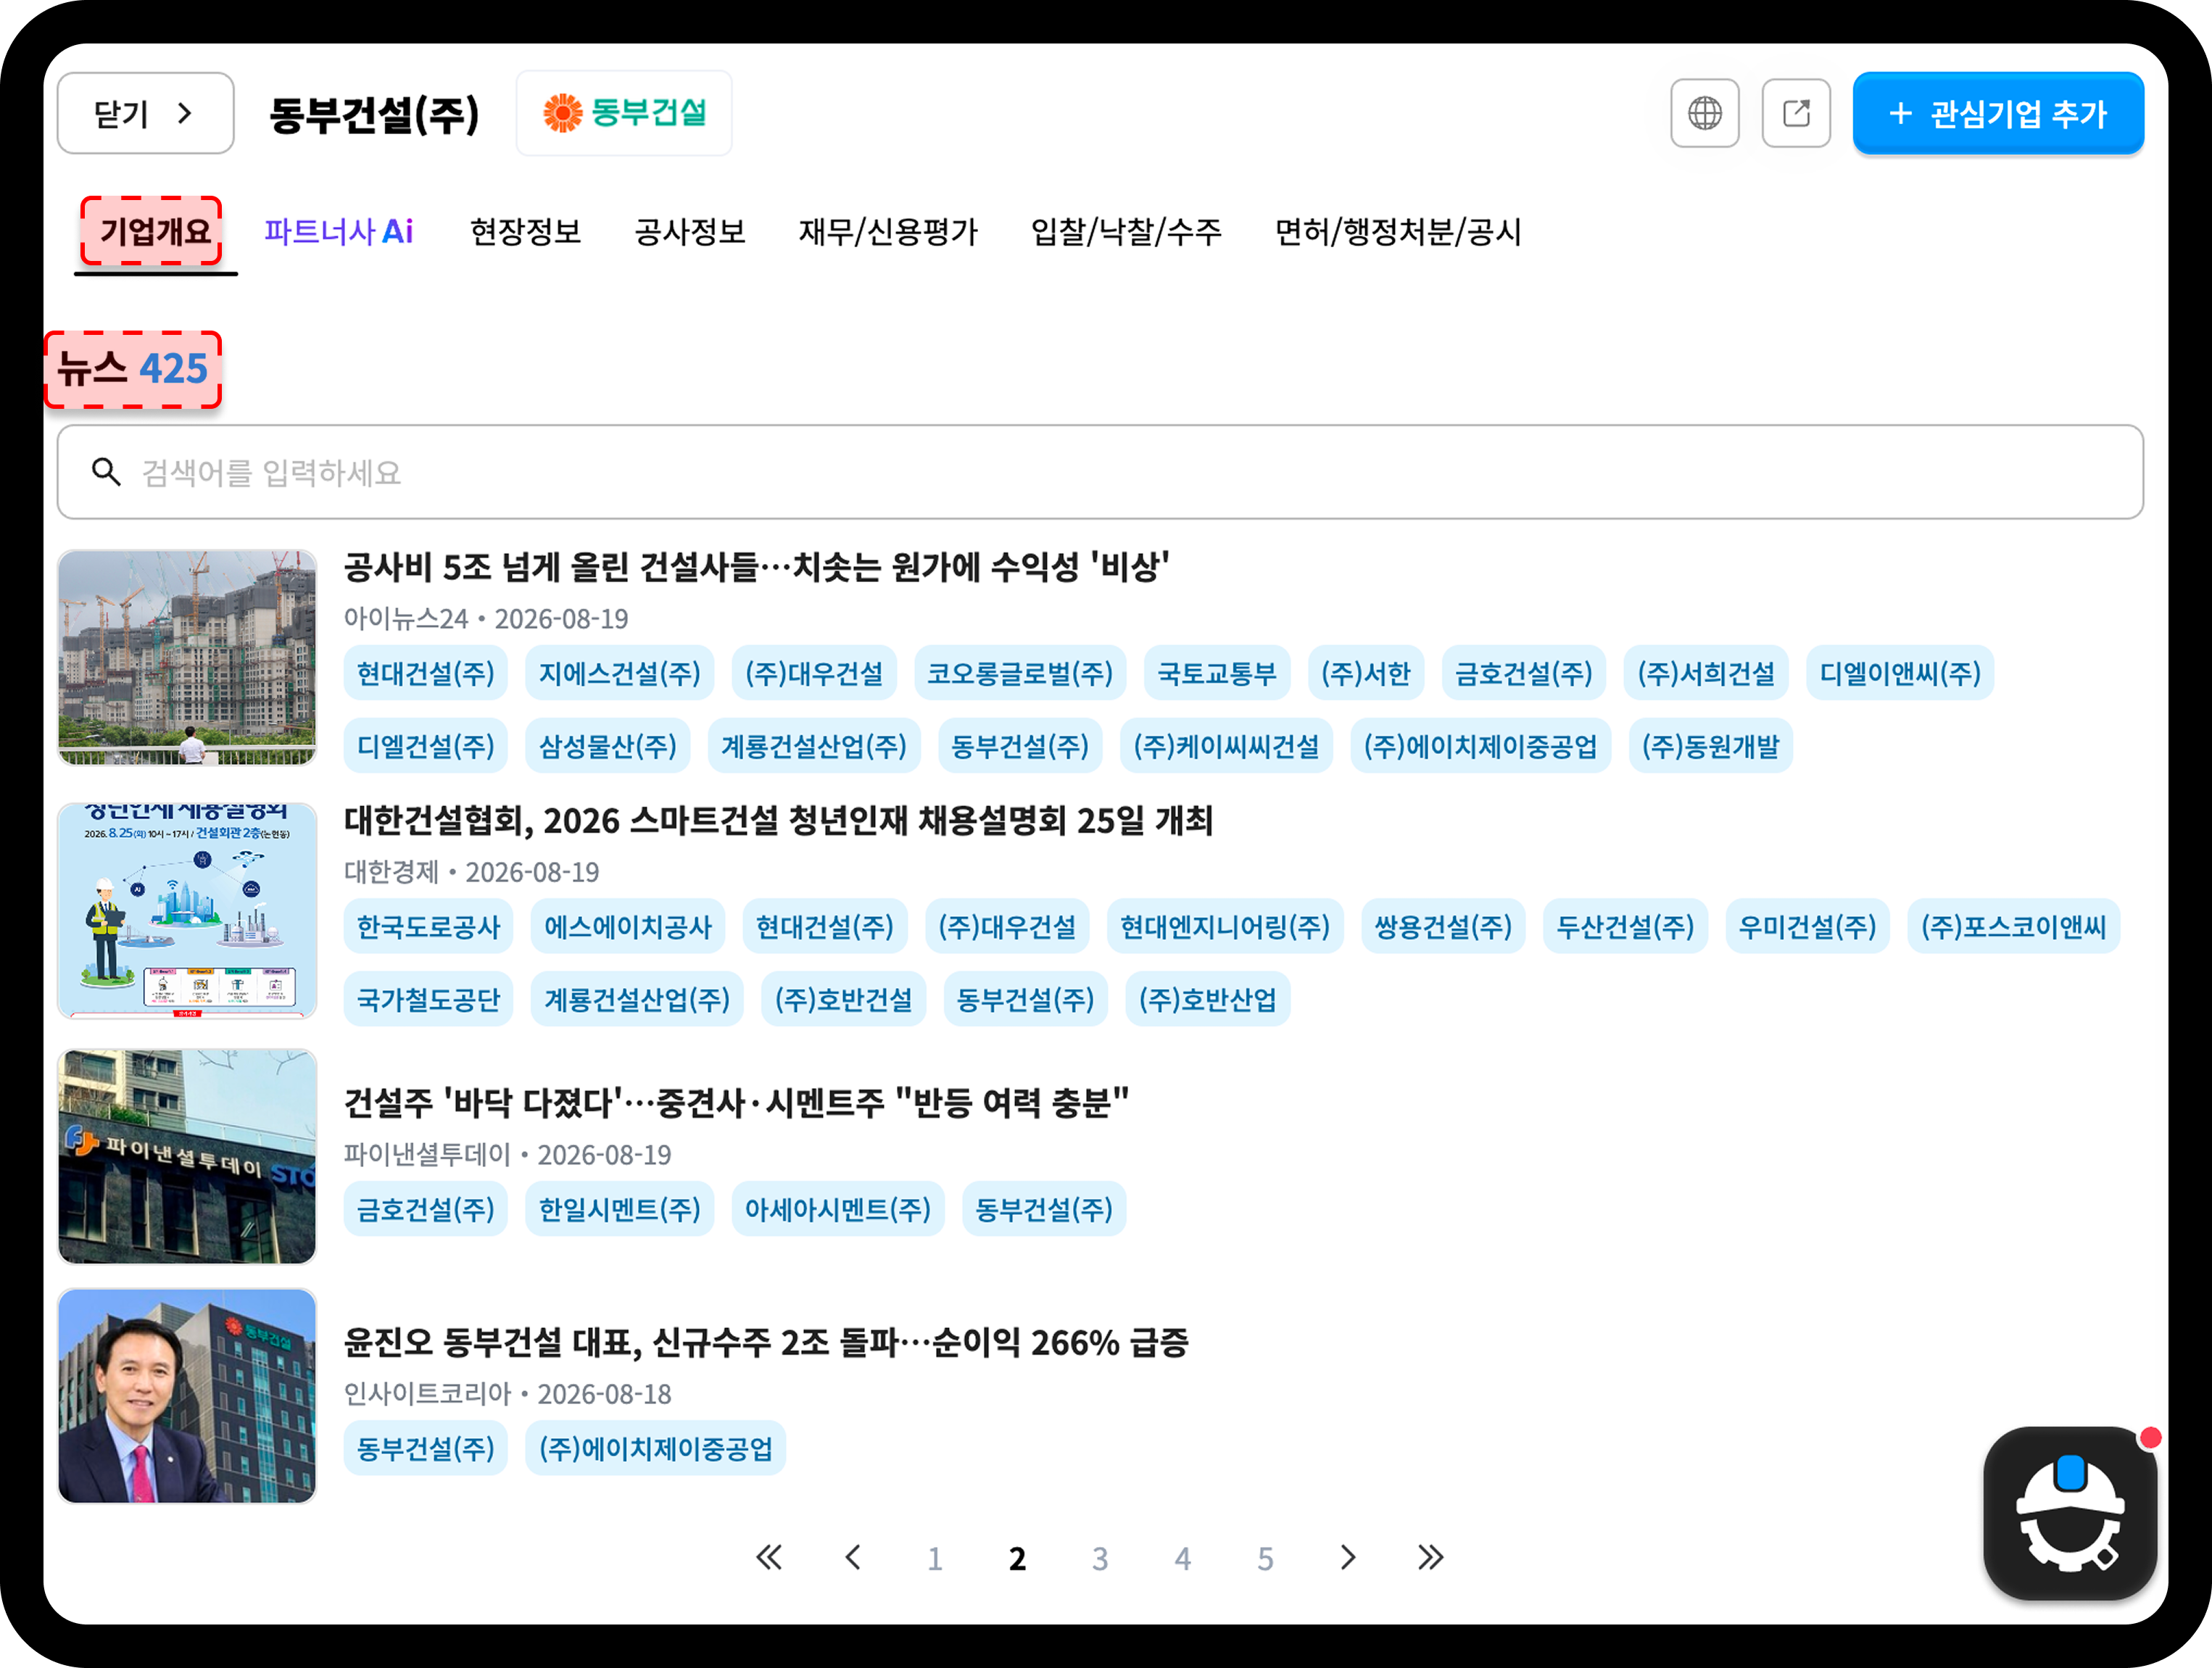Image resolution: width=2212 pixels, height=1668 pixels.
Task: Click (주)서한 tag
Action: point(1366,673)
